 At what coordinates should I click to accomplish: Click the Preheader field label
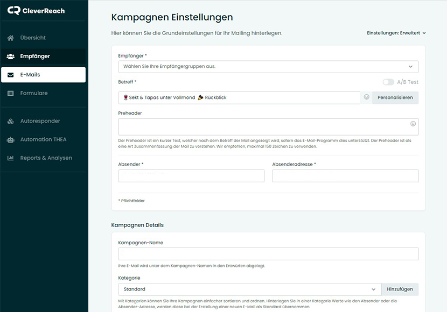click(x=130, y=113)
